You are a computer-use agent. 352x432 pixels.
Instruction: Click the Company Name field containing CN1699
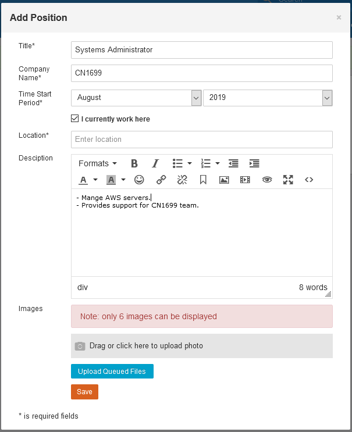pyautogui.click(x=202, y=73)
